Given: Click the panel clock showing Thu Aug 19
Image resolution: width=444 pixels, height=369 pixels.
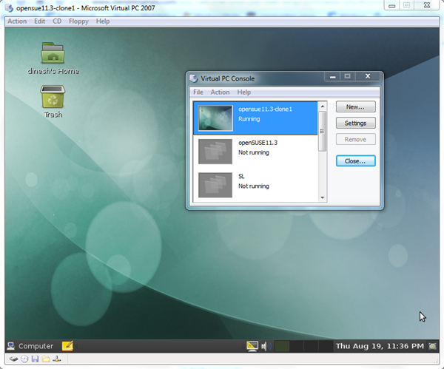Looking at the screenshot, I should (x=380, y=346).
